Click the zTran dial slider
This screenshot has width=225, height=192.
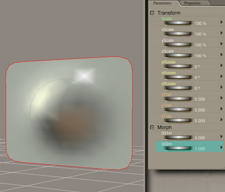(x=178, y=121)
